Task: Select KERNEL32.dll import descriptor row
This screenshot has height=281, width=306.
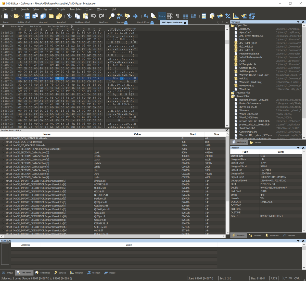Action: click(x=113, y=223)
